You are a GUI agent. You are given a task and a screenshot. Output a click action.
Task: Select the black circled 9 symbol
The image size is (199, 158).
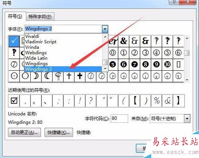pos(156,65)
